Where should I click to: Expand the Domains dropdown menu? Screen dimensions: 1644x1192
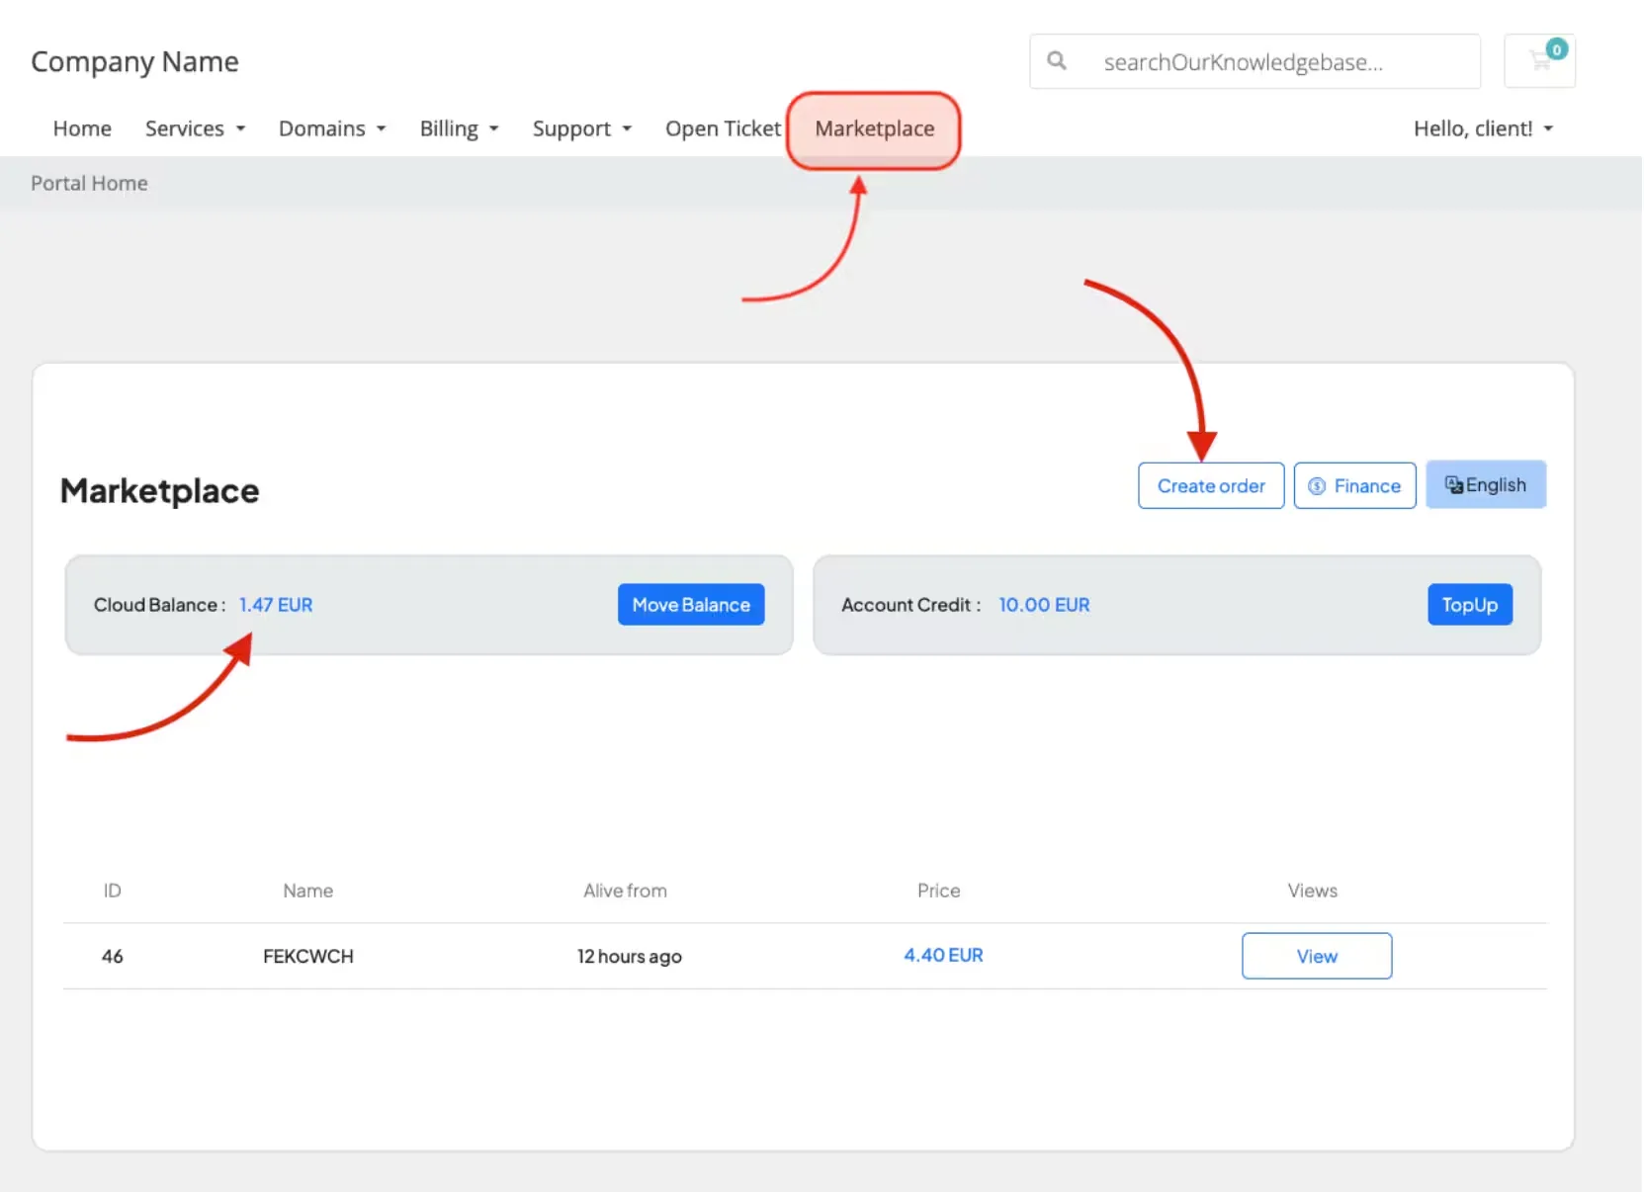[332, 128]
